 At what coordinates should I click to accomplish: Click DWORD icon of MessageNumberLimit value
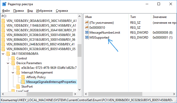(x=87, y=32)
